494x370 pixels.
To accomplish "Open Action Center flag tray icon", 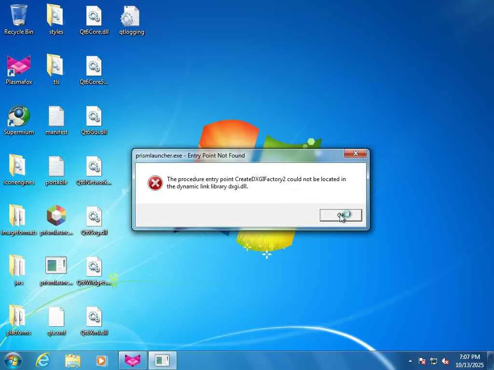I will point(422,361).
